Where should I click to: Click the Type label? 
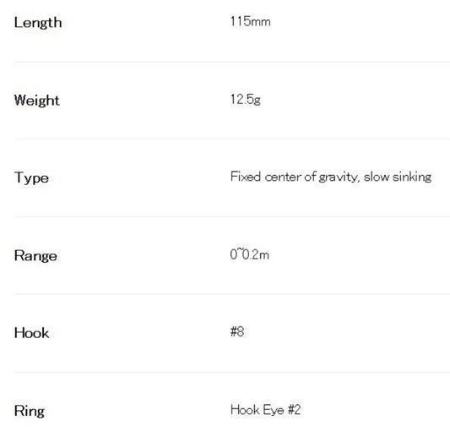pos(31,178)
